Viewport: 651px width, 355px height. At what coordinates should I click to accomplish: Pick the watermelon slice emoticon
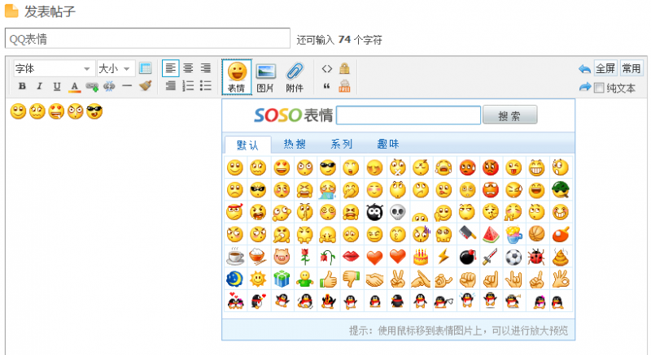click(x=491, y=235)
